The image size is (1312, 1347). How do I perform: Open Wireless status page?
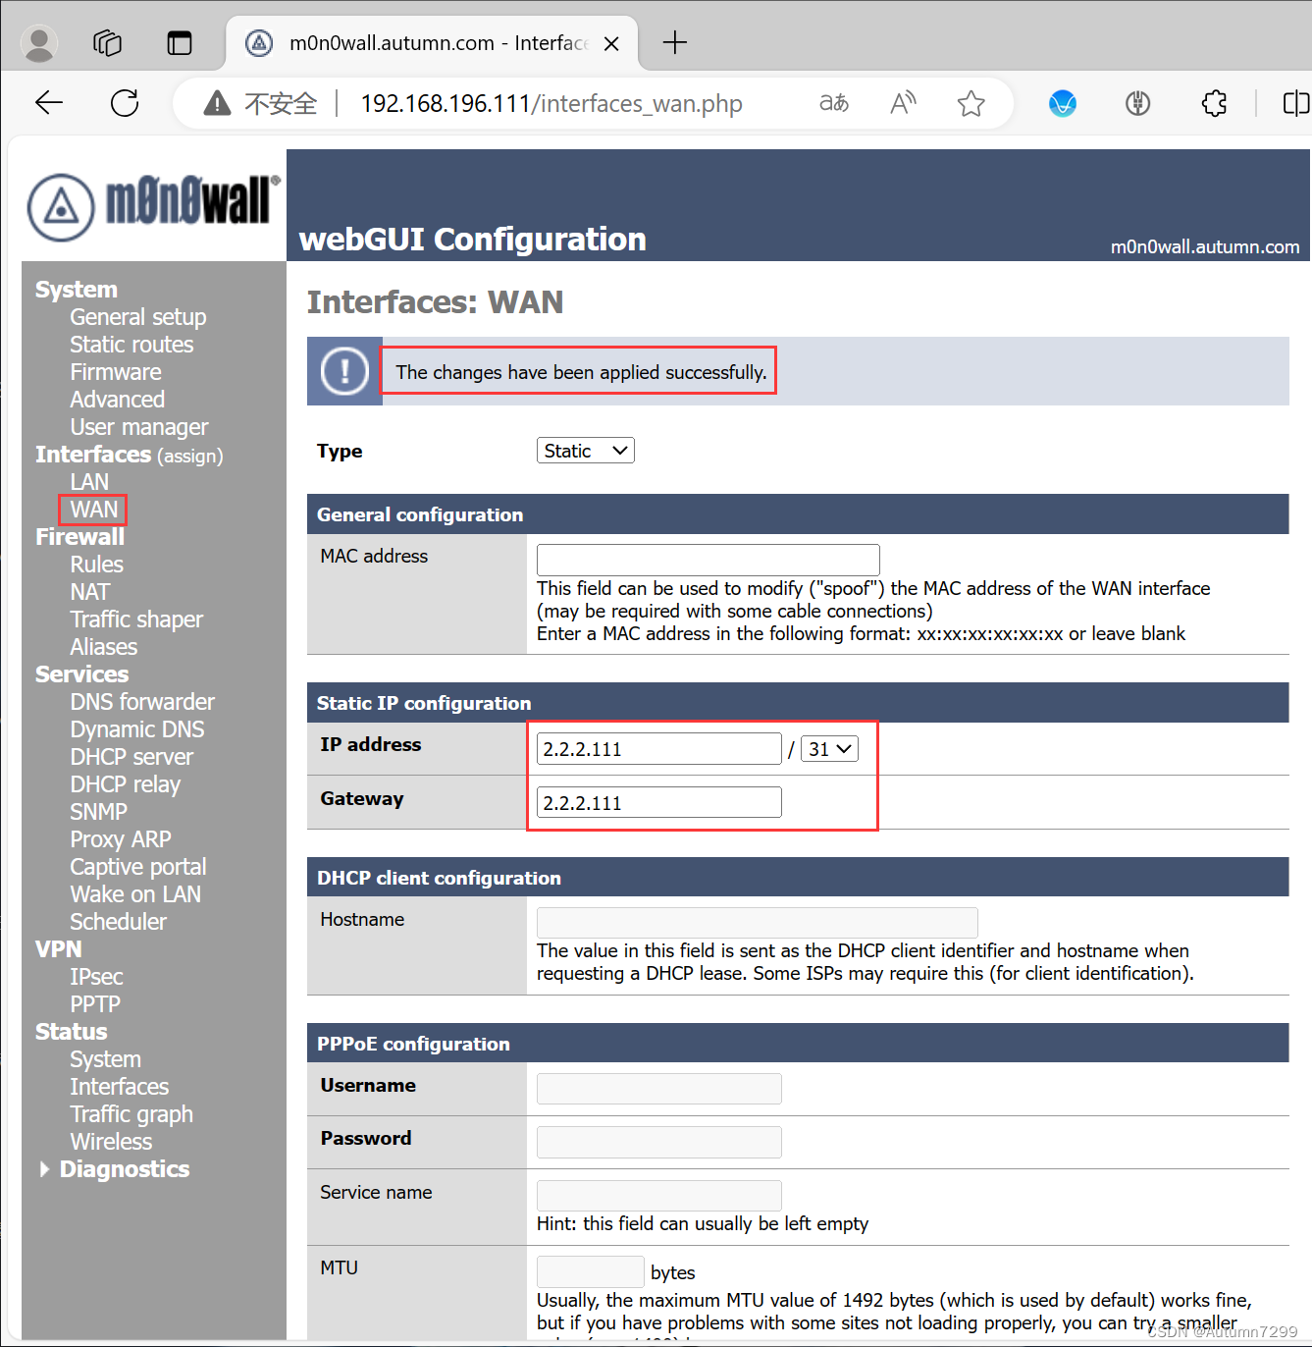(x=111, y=1142)
